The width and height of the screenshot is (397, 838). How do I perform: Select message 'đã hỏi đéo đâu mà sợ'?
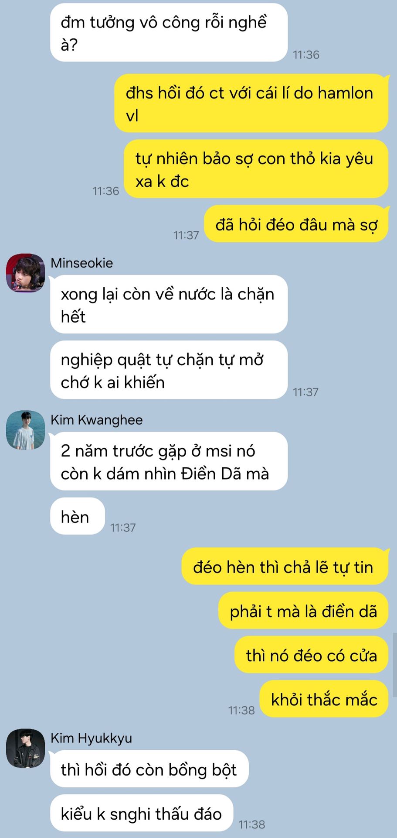coord(296,223)
